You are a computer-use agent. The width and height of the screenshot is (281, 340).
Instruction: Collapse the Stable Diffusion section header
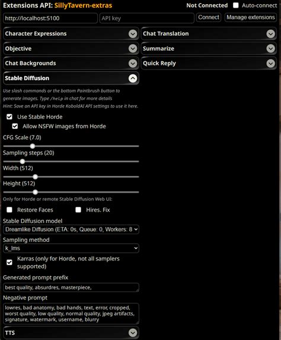tap(71, 78)
